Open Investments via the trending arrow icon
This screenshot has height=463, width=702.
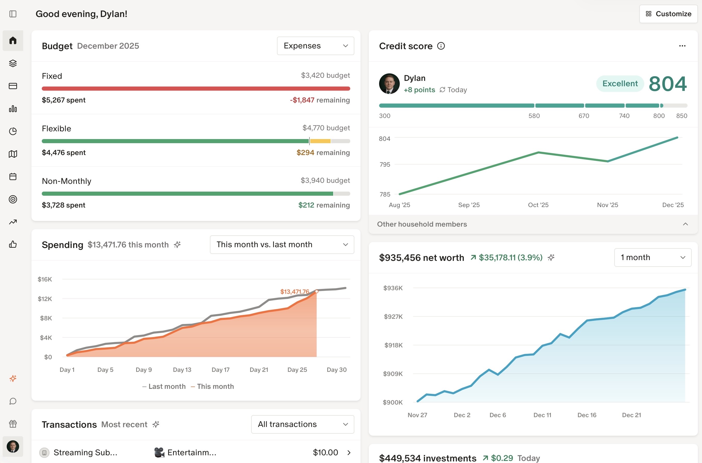click(13, 222)
